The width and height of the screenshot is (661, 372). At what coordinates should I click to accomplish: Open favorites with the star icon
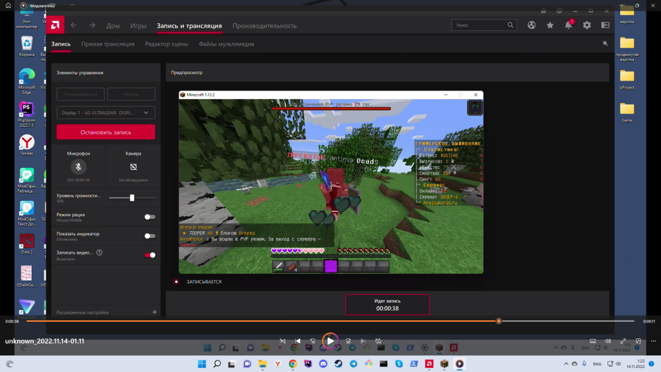pyautogui.click(x=550, y=25)
